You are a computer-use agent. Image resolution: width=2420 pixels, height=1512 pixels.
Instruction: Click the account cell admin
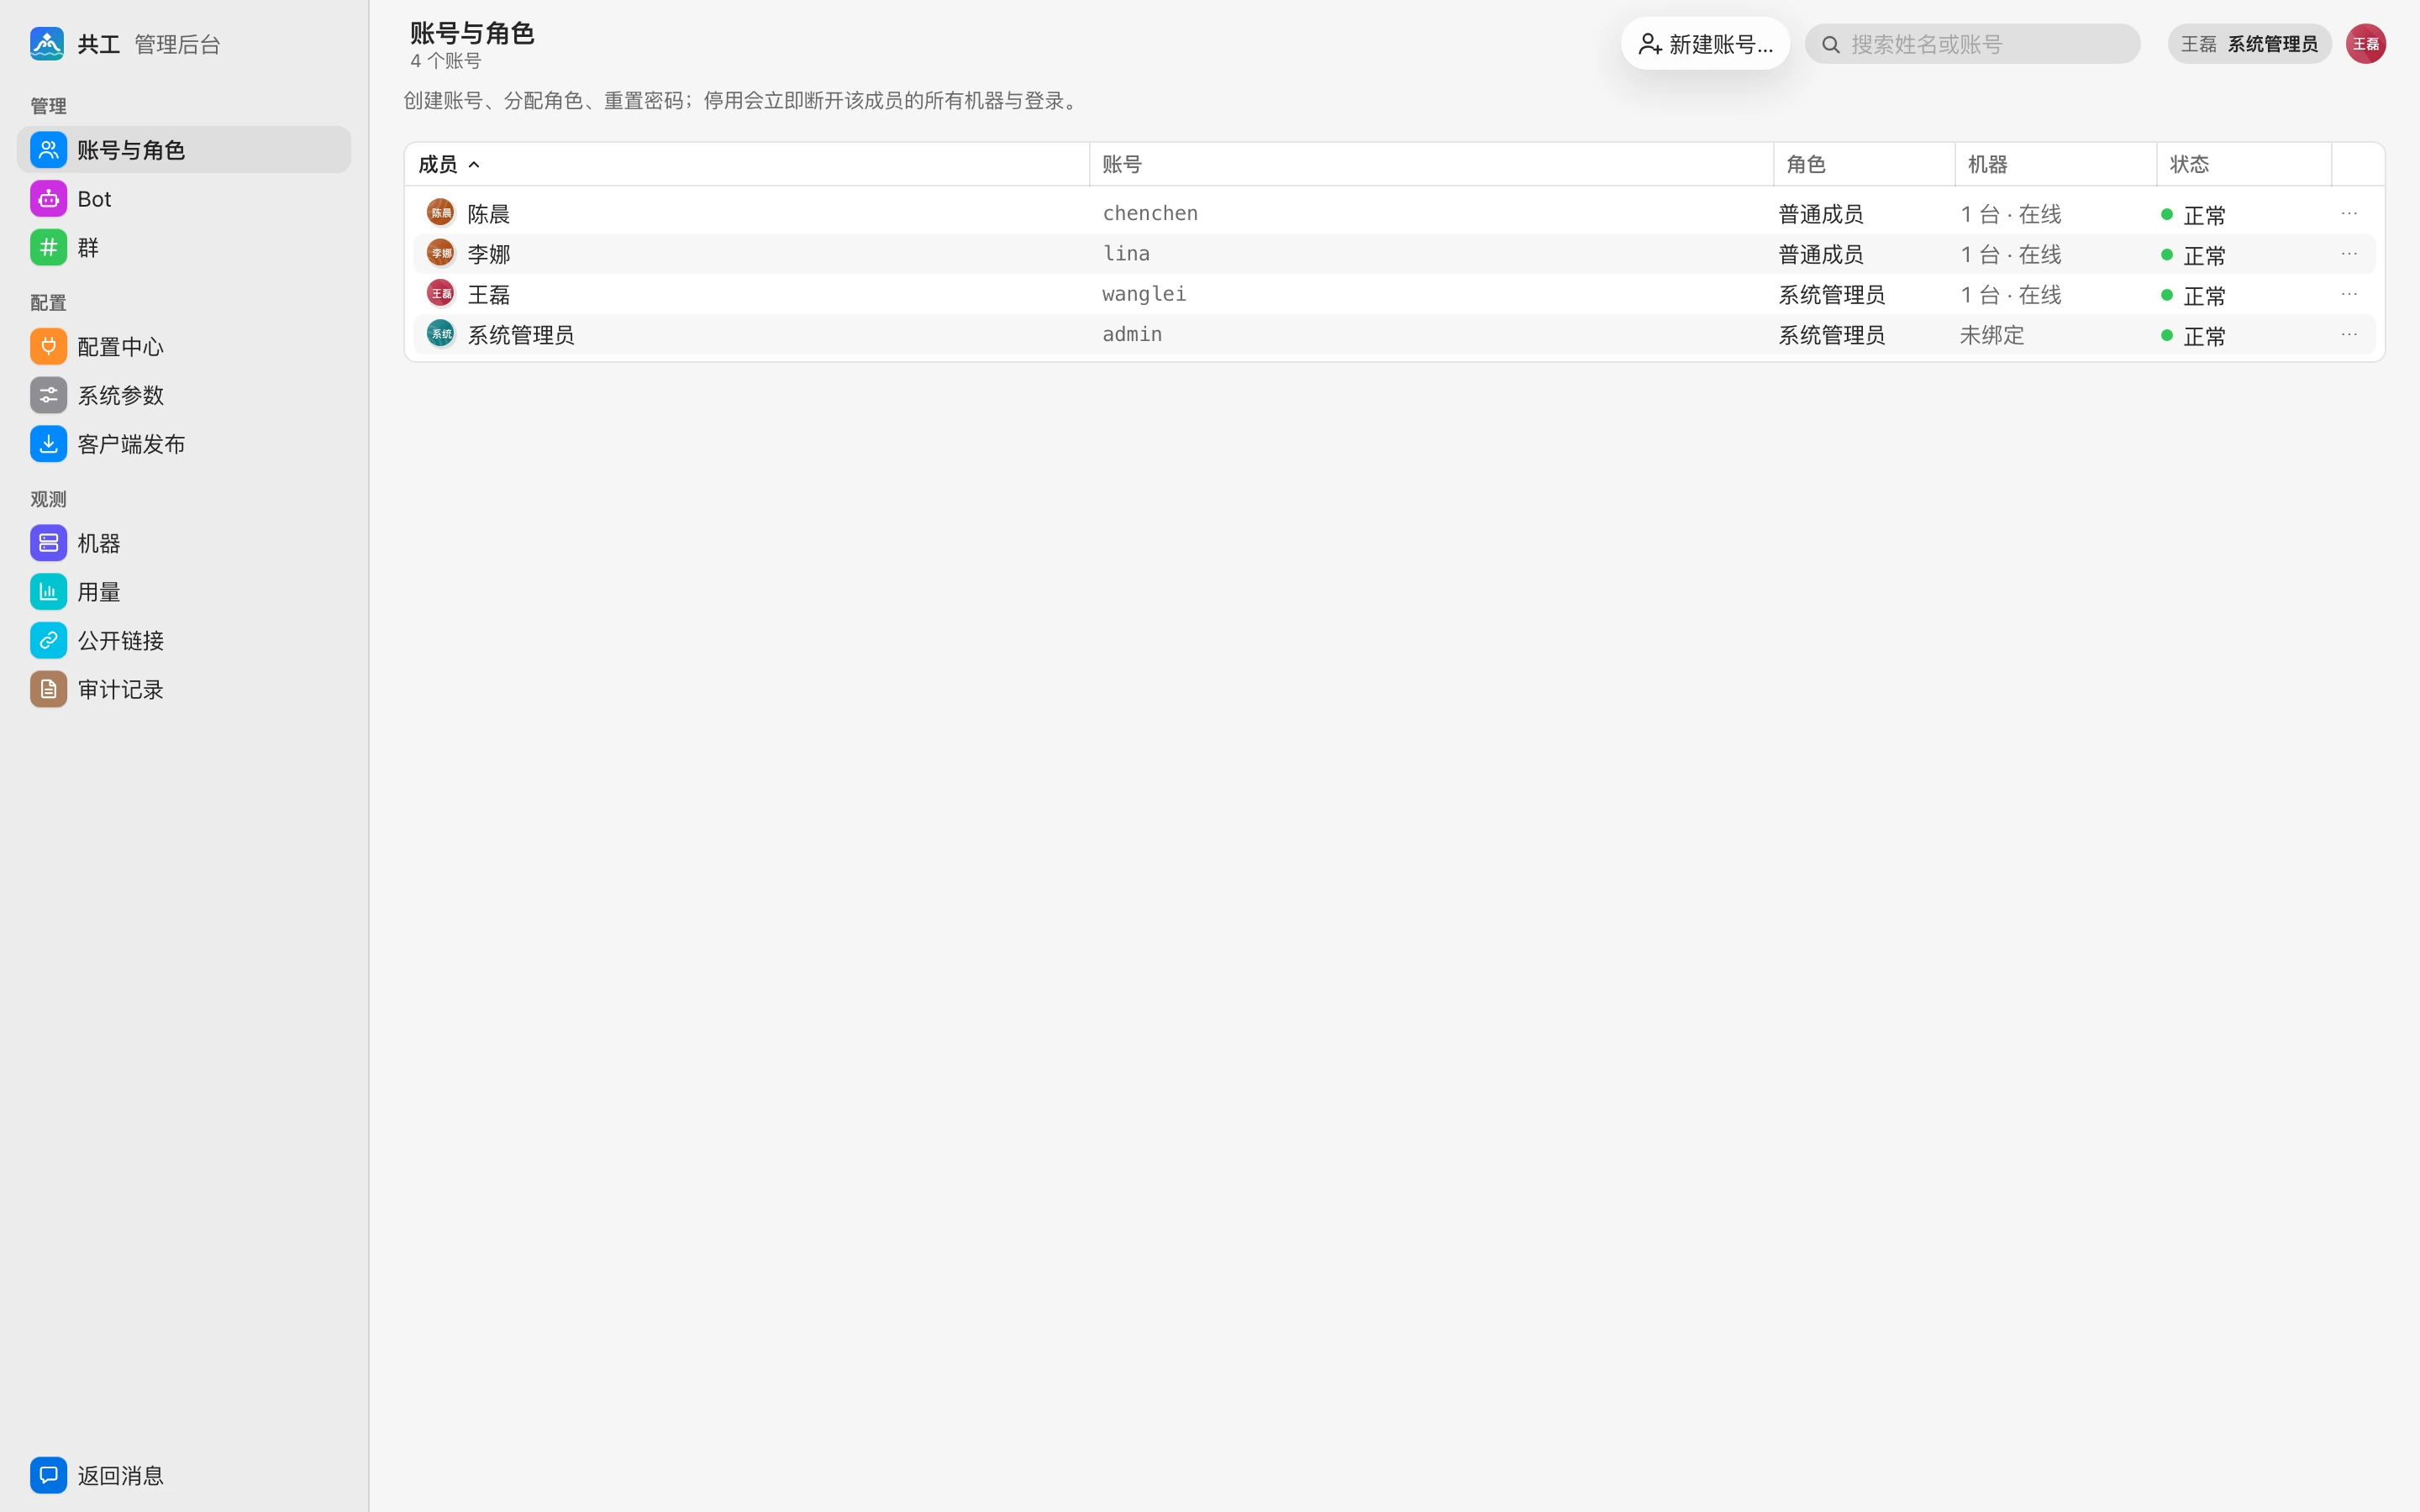click(x=1132, y=334)
